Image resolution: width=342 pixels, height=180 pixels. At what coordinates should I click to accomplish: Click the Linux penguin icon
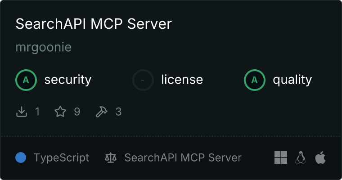pyautogui.click(x=301, y=157)
